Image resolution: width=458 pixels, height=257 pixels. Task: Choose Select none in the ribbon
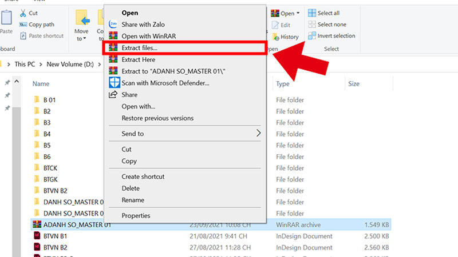click(x=331, y=25)
